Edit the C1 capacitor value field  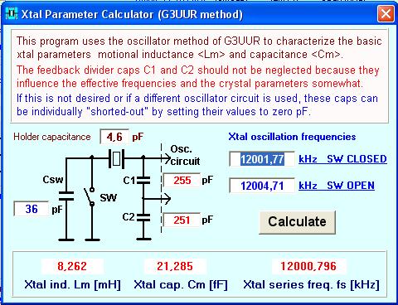point(182,181)
